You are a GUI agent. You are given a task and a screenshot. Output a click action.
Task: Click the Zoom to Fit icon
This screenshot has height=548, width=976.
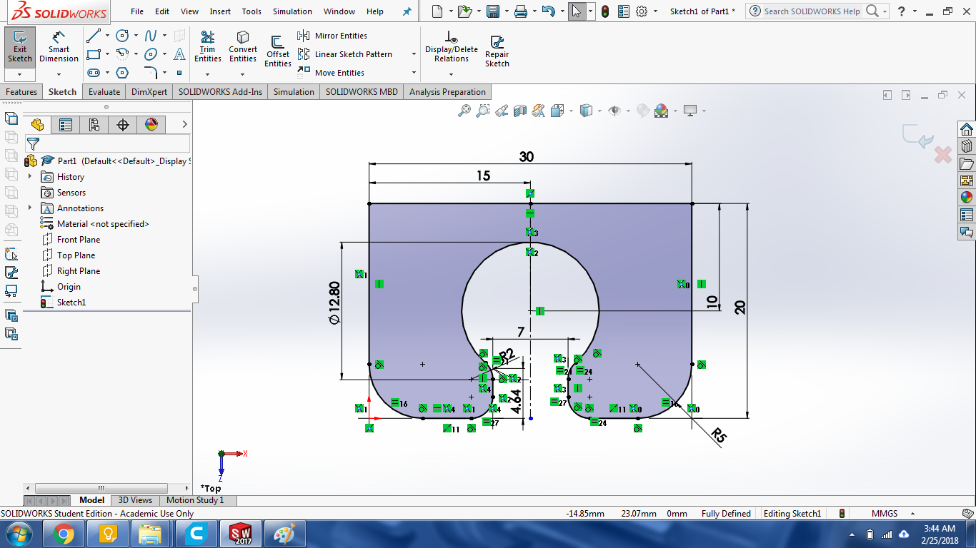pyautogui.click(x=464, y=111)
